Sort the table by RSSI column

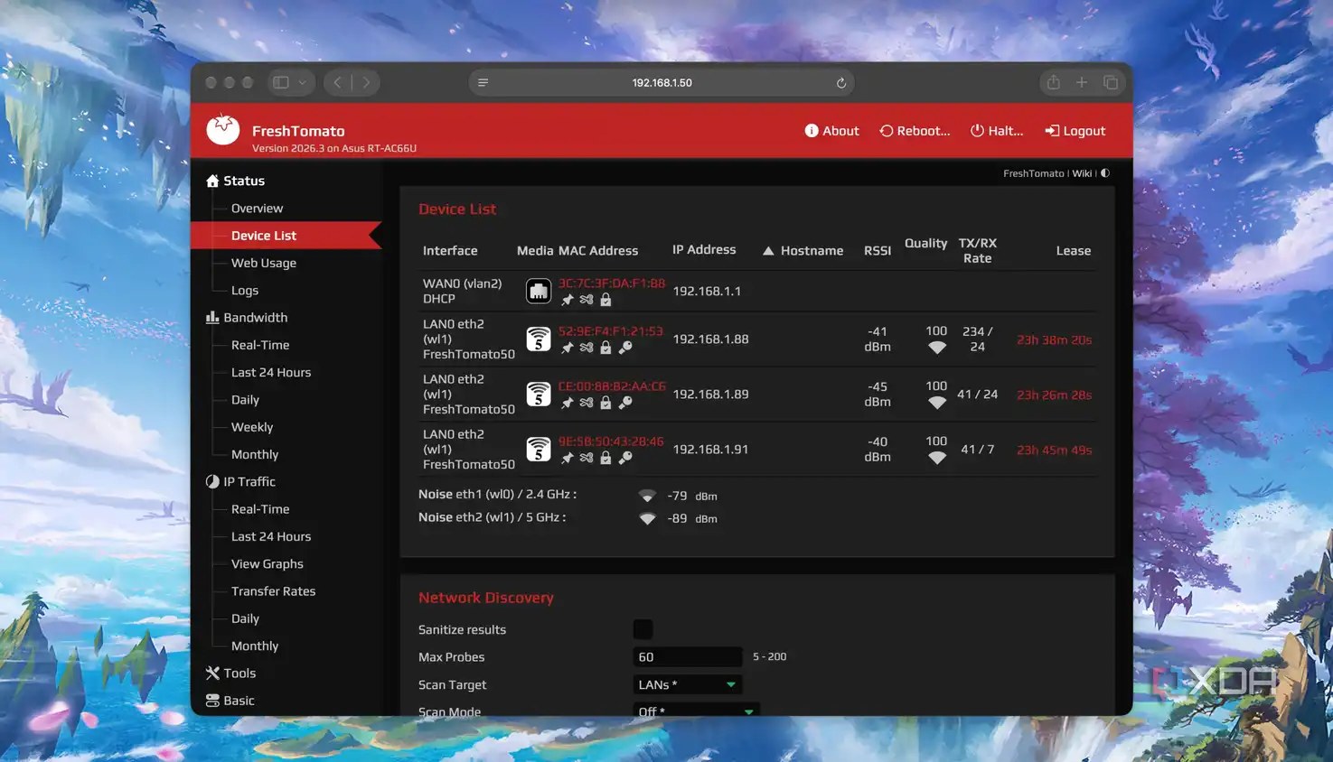tap(878, 251)
